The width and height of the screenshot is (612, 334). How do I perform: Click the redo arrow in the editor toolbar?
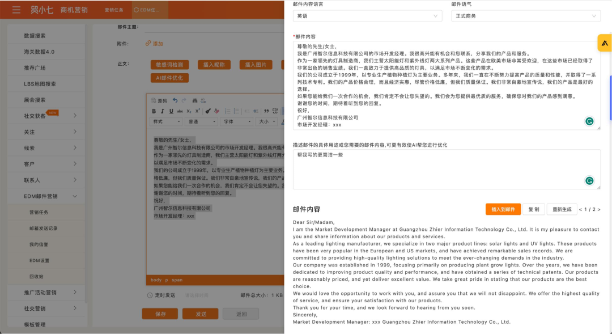184,100
